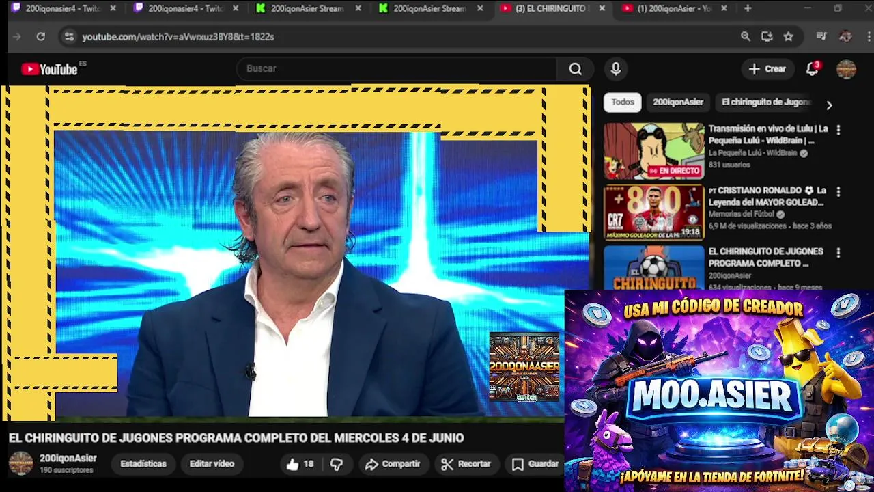Click the zoom magnifier icon in address bar
The height and width of the screenshot is (492, 874).
point(746,37)
